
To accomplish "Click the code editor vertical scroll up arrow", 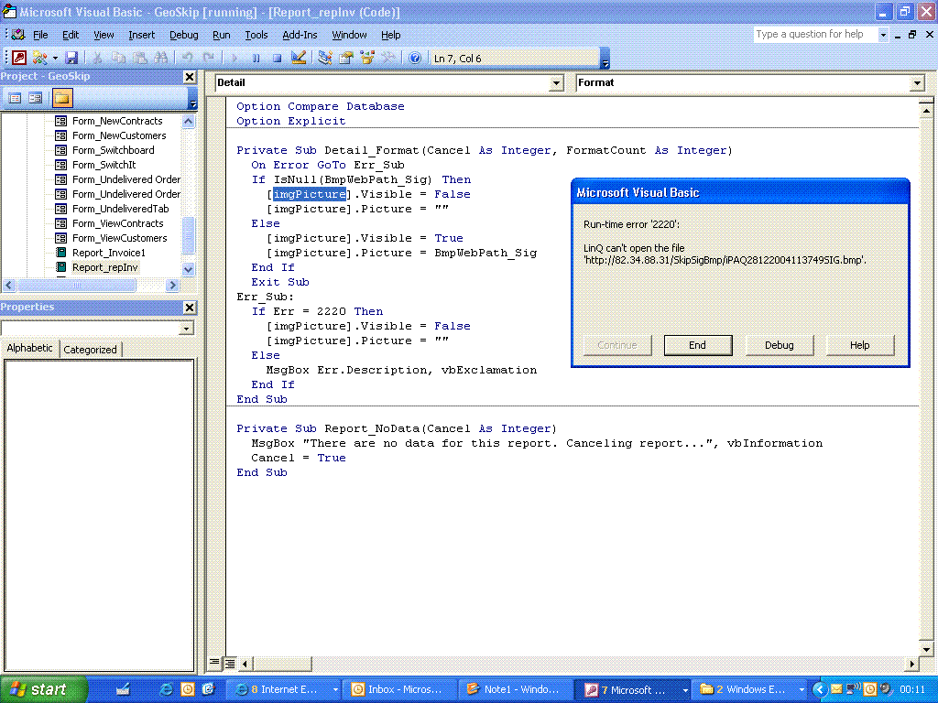I will 925,111.
